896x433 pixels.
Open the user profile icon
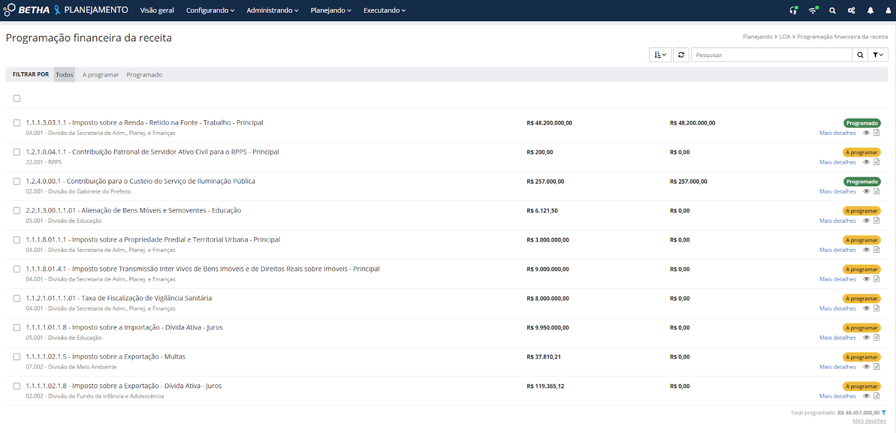coord(888,11)
